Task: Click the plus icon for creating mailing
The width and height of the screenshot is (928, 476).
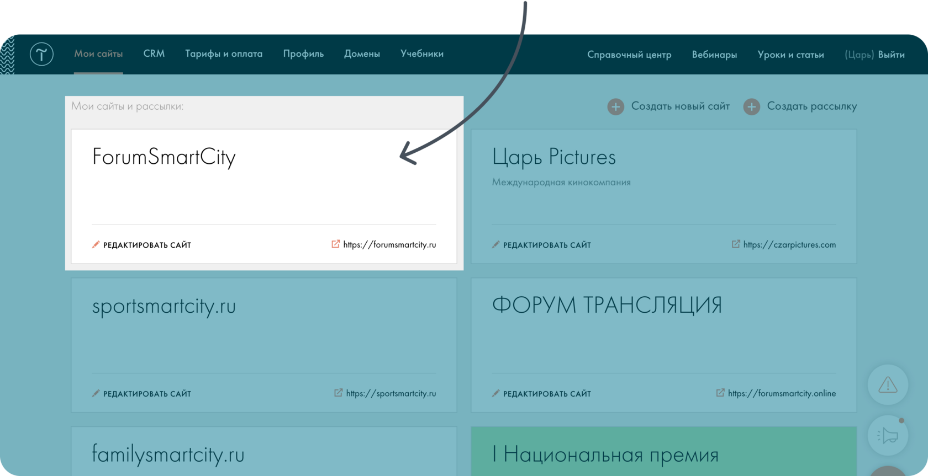Action: pos(751,106)
